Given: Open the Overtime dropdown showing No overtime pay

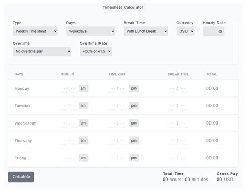Looking at the screenshot, I should (x=42, y=51).
